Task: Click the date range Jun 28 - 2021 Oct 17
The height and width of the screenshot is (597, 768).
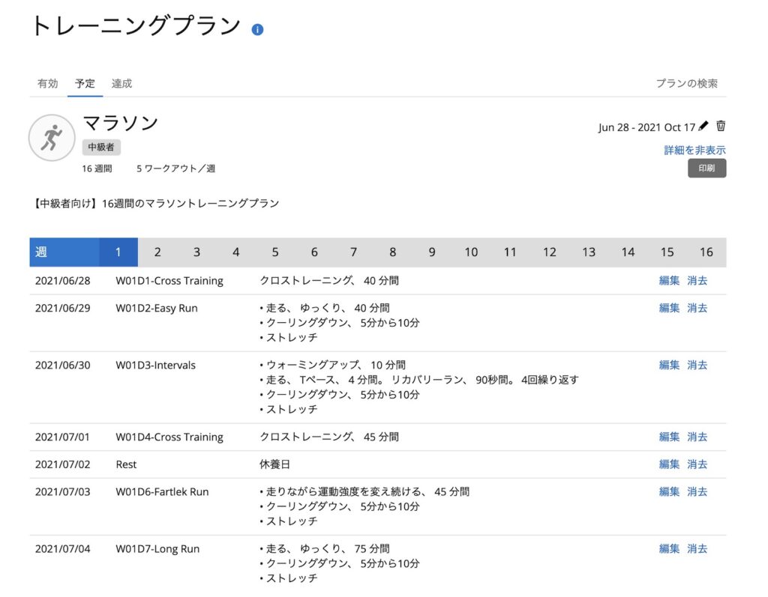Action: 646,127
